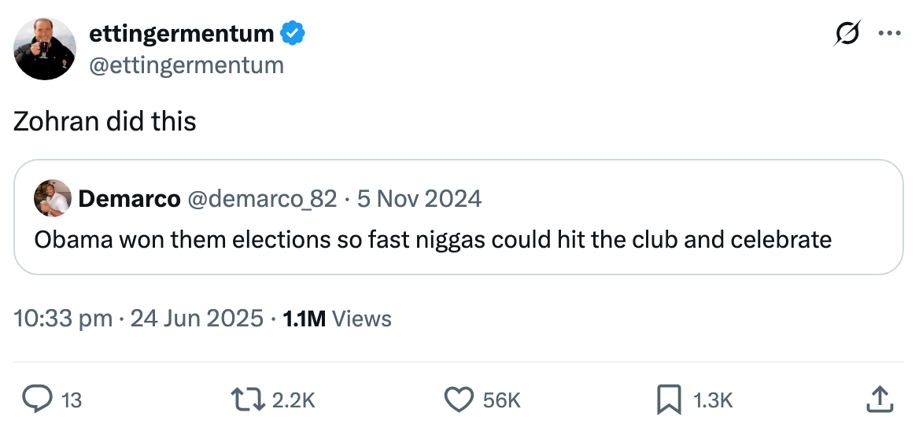Click the Demarco name in quoted tweet
Viewport: 919px width, 431px height.
click(x=129, y=199)
